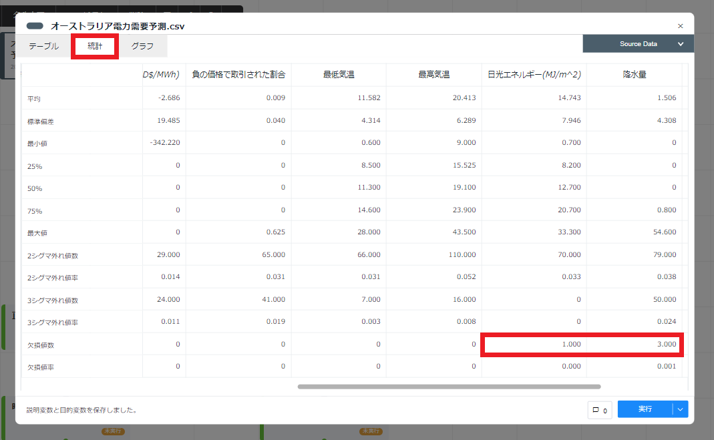Click the 2シグマ外れ値数 row label
The width and height of the screenshot is (714, 440).
(52, 255)
